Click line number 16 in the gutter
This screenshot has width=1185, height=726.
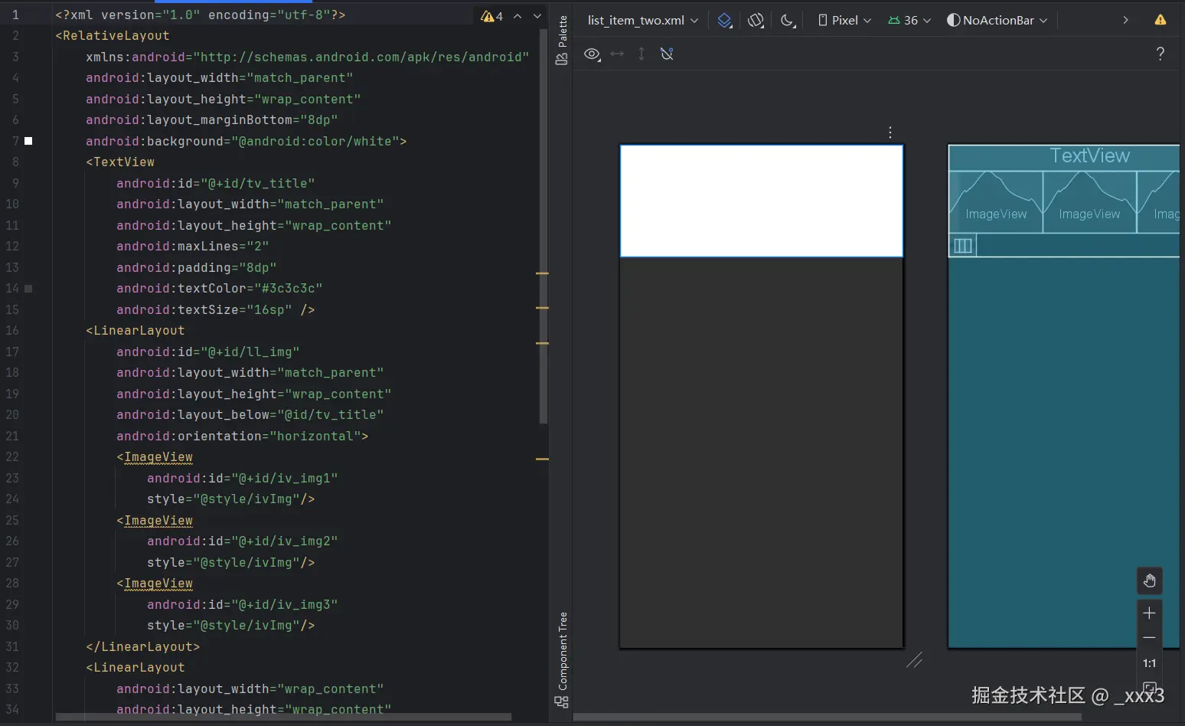(x=12, y=331)
